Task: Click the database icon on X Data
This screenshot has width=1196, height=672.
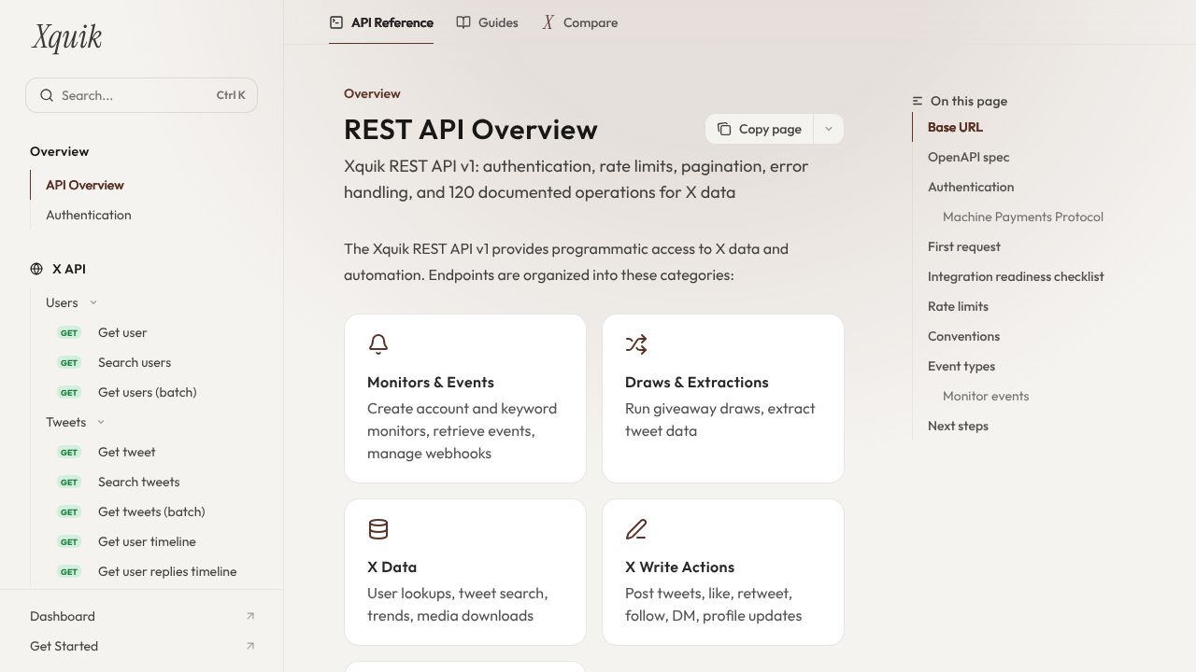Action: (378, 529)
